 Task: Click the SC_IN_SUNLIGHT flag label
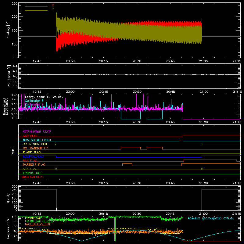coord(35,144)
